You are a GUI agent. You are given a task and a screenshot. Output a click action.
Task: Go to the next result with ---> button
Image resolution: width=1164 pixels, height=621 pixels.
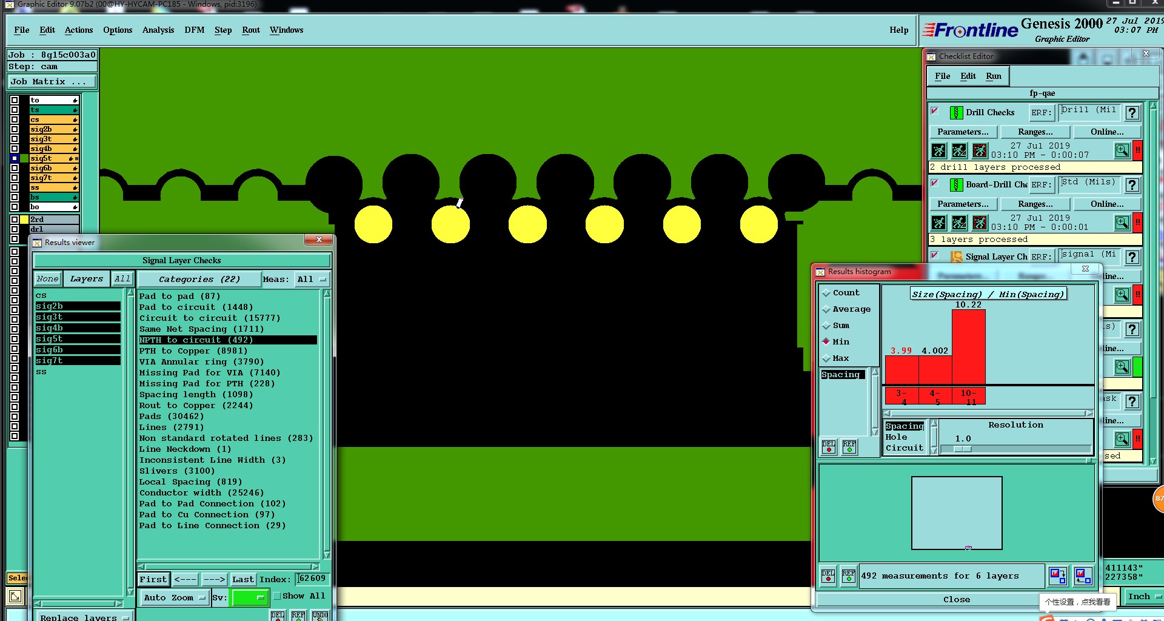click(214, 580)
